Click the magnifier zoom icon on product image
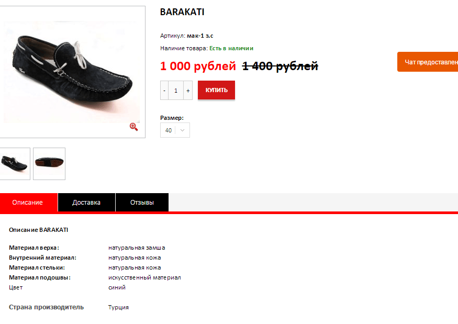 (x=134, y=127)
